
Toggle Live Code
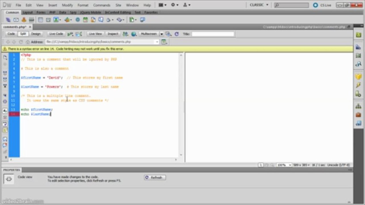click(56, 34)
